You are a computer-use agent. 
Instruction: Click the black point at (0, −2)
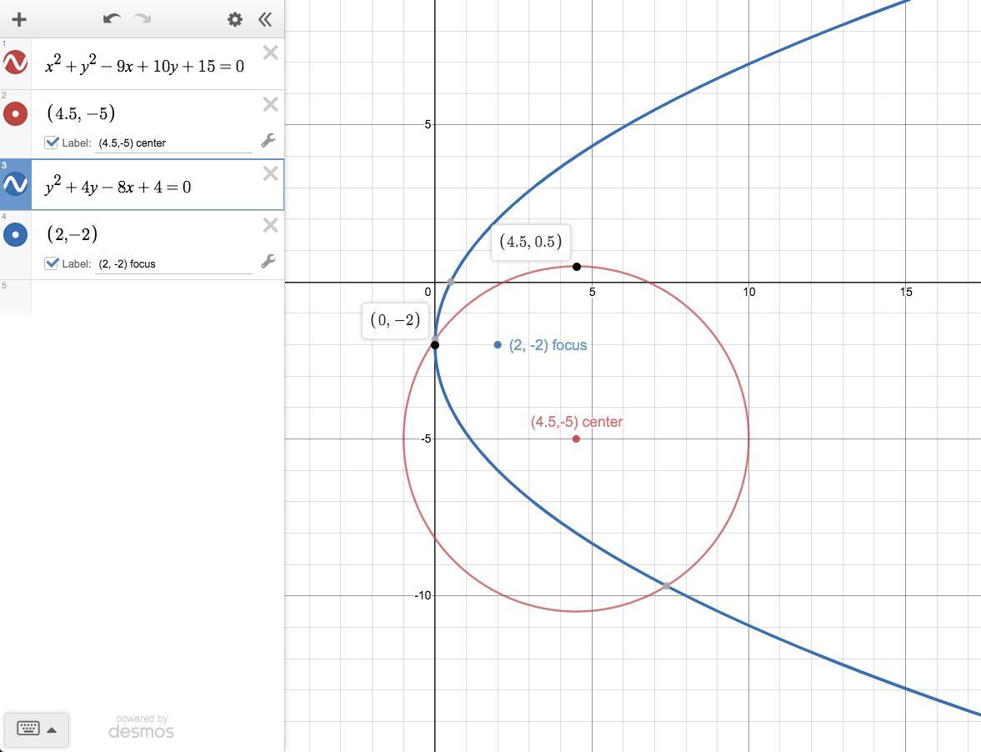click(x=435, y=344)
